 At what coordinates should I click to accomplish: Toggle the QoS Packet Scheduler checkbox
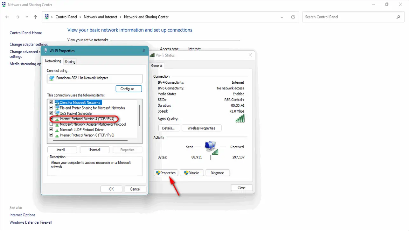(x=51, y=113)
